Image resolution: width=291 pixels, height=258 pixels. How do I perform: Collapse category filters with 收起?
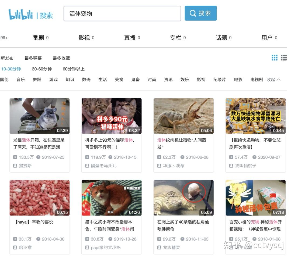pyautogui.click(x=273, y=80)
